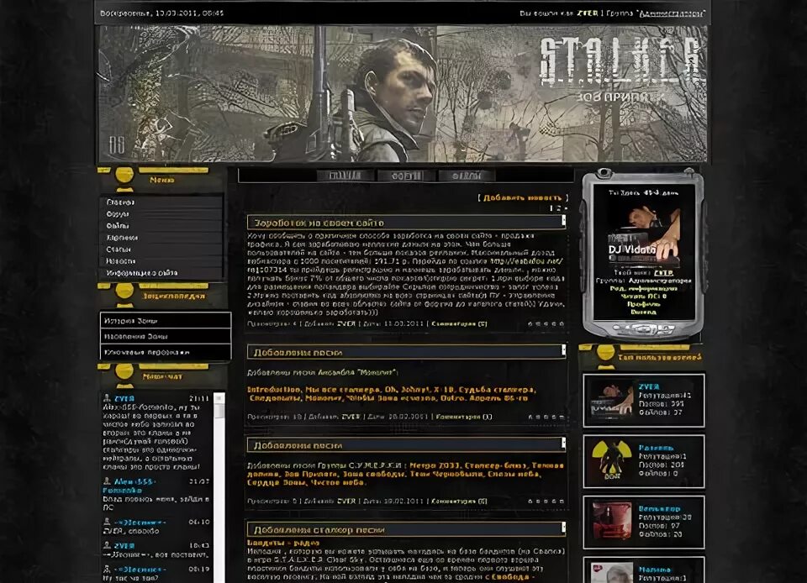The height and width of the screenshot is (583, 807).
Task: Click the Добавить новость link
Action: click(x=522, y=197)
